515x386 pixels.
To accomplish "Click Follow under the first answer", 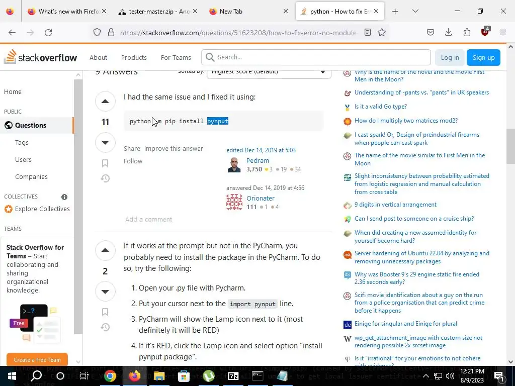I will 133,161.
